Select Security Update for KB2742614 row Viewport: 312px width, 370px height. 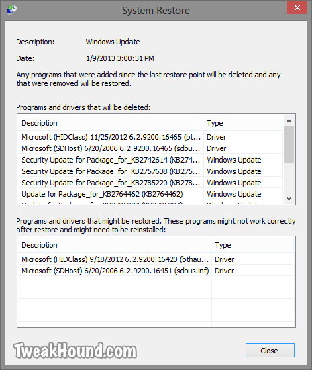coord(150,160)
